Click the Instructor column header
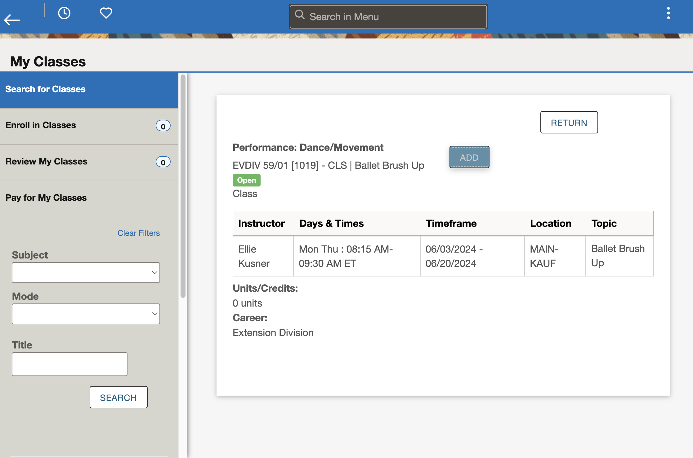Screen dimensions: 693x458 point(261,223)
